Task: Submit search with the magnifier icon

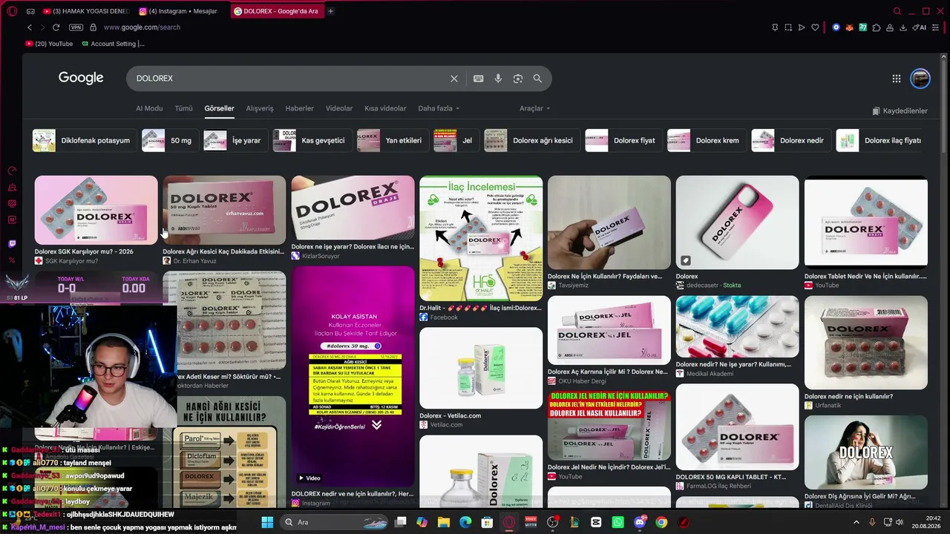Action: (537, 79)
